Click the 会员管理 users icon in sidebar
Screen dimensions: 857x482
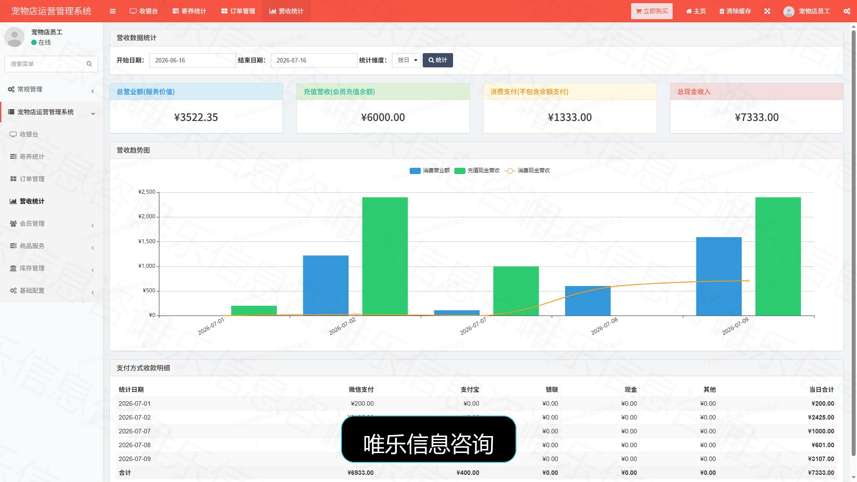[x=13, y=224]
